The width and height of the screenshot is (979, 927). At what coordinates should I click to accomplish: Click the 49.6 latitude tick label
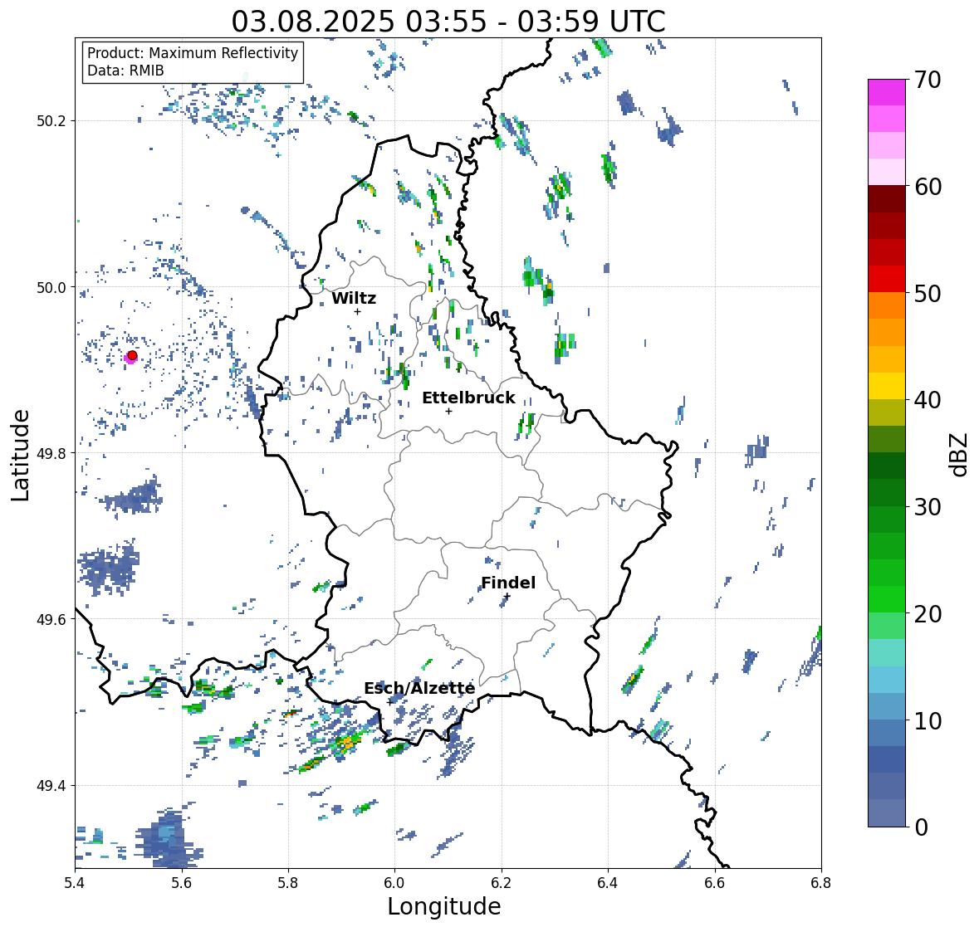[53, 619]
